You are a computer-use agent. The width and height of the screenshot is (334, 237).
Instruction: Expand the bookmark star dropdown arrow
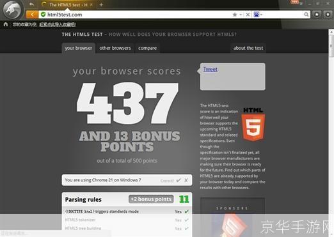point(241,15)
